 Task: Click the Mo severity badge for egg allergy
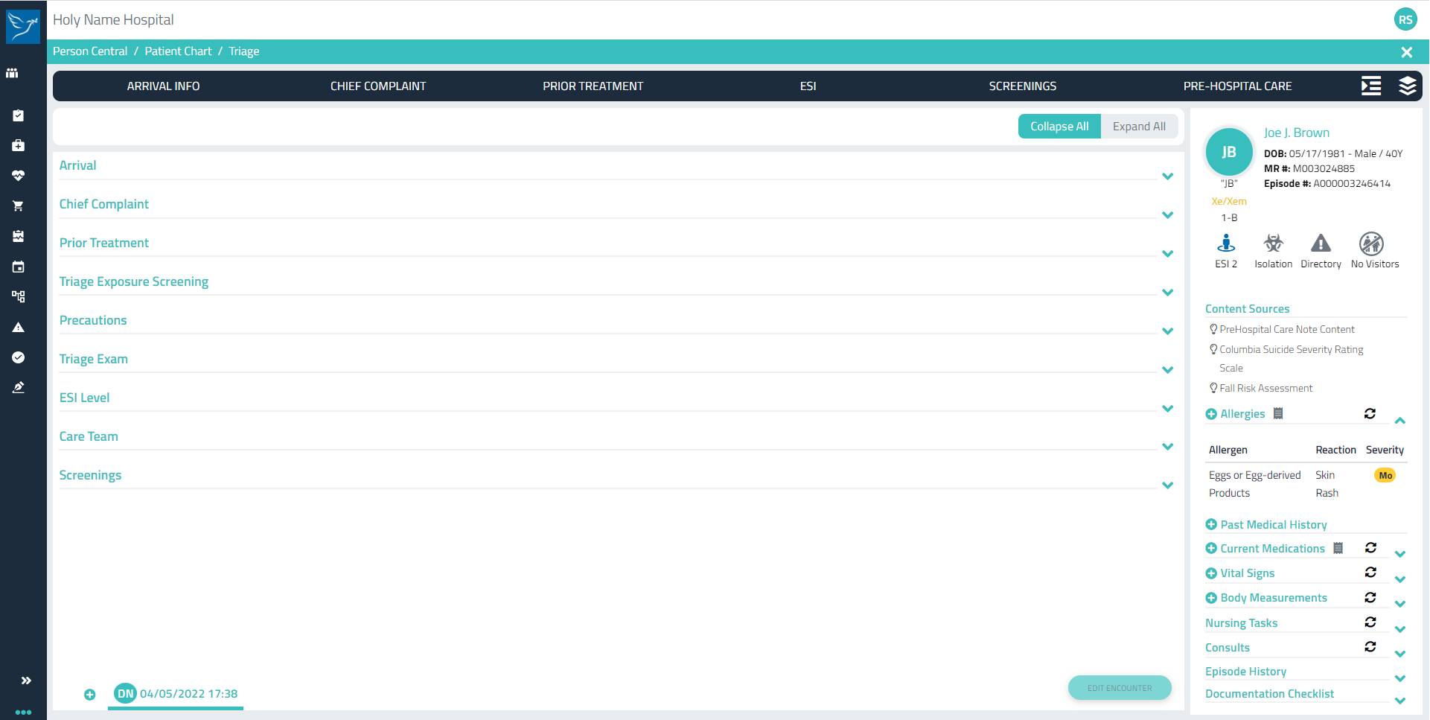point(1385,475)
